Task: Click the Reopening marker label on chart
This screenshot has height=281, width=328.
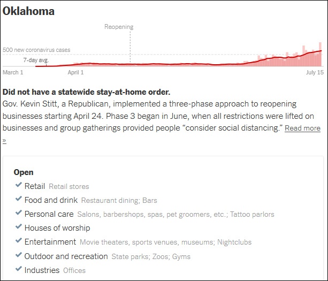Action: click(x=119, y=27)
